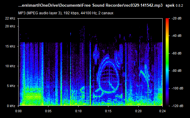Screen dimensions: 190x118
Task: Select the 0:24 end time marker
Action: 162,111
